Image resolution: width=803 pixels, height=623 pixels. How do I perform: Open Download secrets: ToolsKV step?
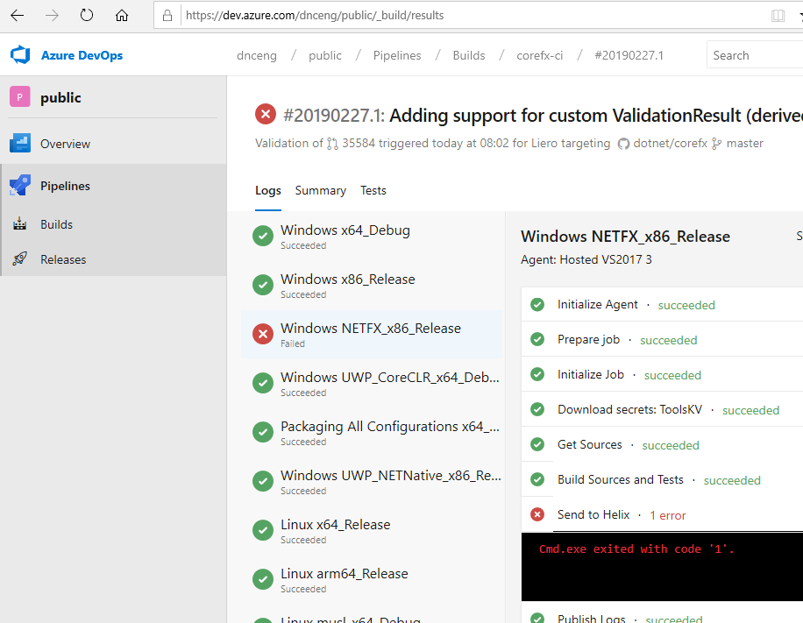(x=662, y=409)
